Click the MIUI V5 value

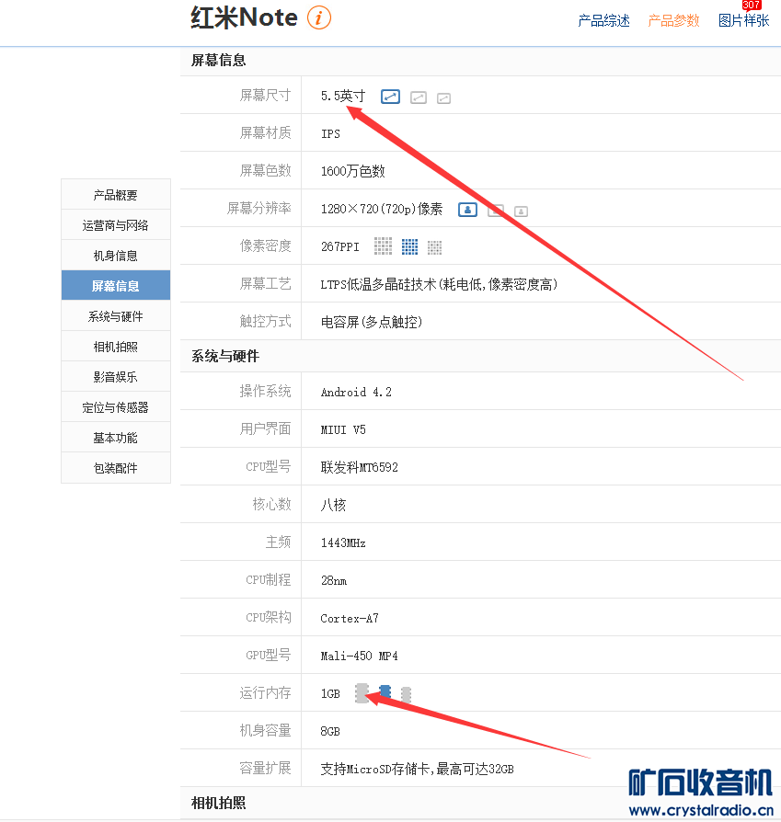343,430
